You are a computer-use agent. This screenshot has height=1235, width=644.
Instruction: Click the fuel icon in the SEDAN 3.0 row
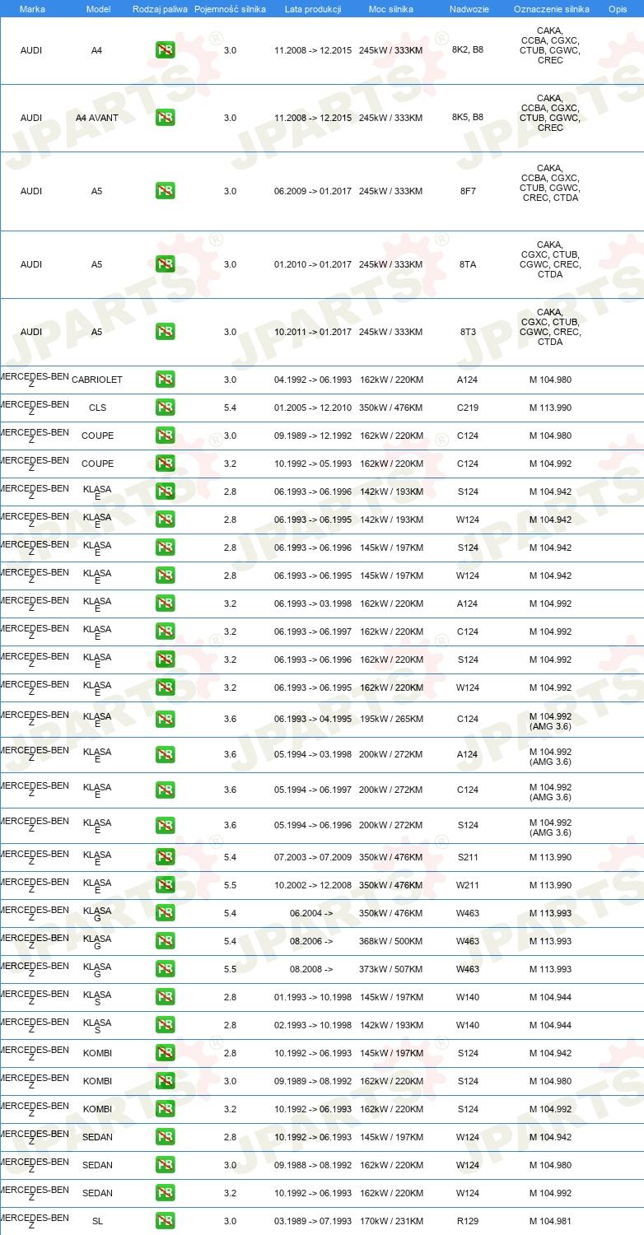[x=165, y=1165]
